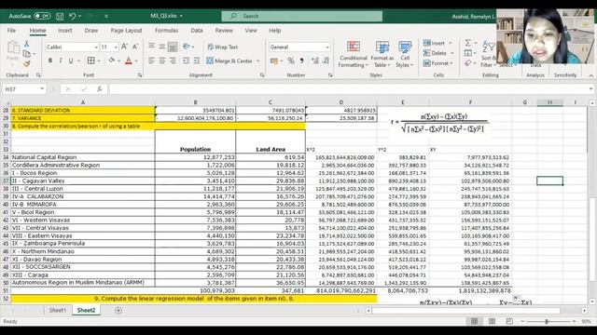Screen dimensions: 597x335
Task: Click the Cut scissors icon
Action: [x=27, y=44]
